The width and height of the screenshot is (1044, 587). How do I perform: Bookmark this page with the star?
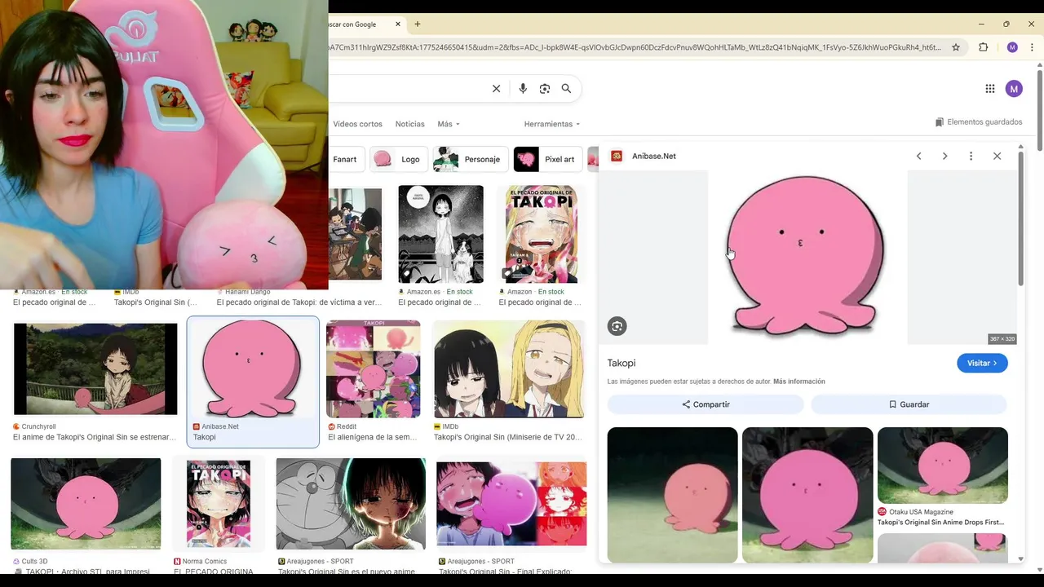click(x=956, y=47)
